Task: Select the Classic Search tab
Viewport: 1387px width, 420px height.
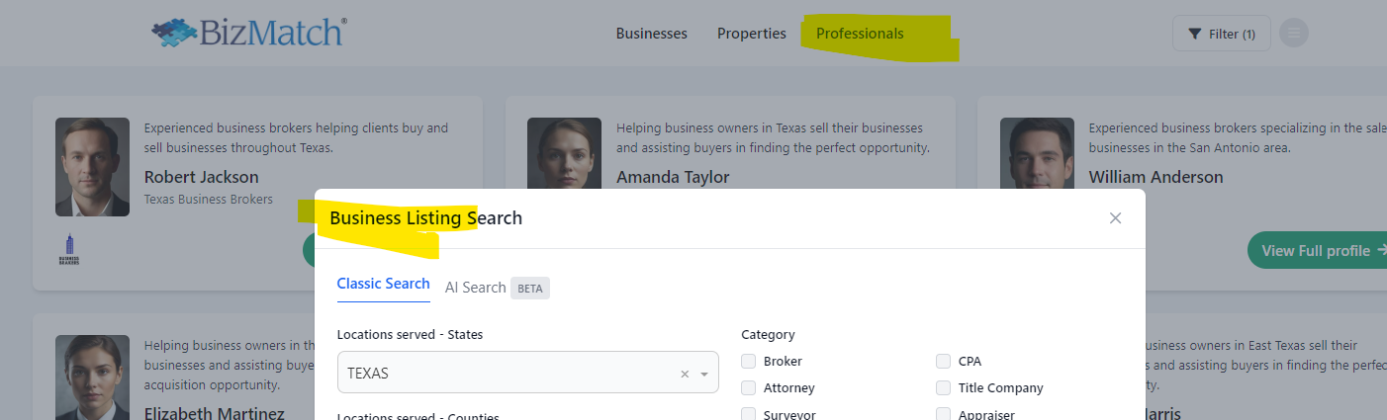Action: [x=383, y=284]
